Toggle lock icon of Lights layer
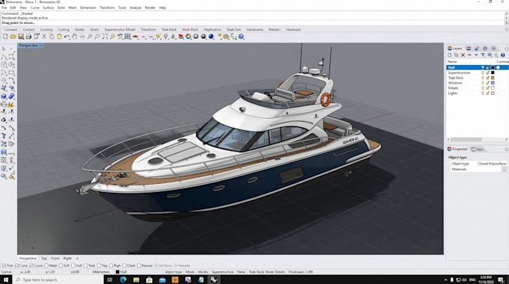509x284 pixels. [x=487, y=93]
